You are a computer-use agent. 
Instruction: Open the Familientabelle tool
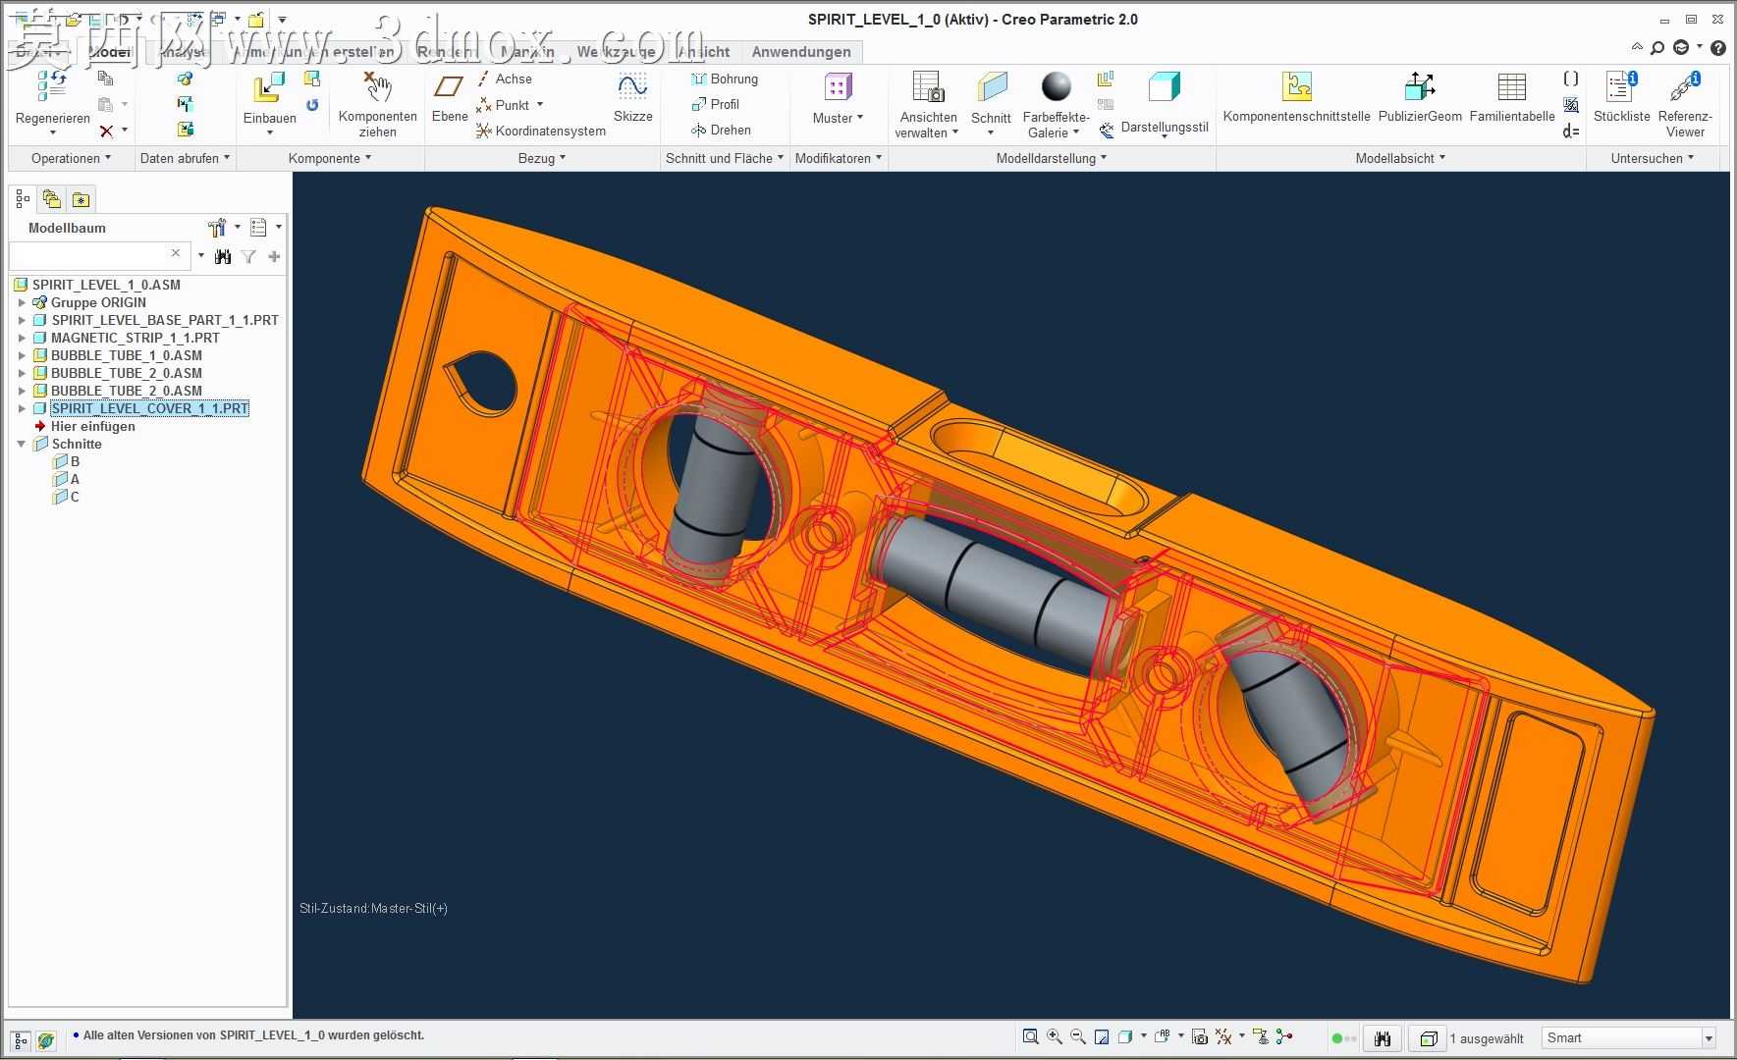(1511, 87)
